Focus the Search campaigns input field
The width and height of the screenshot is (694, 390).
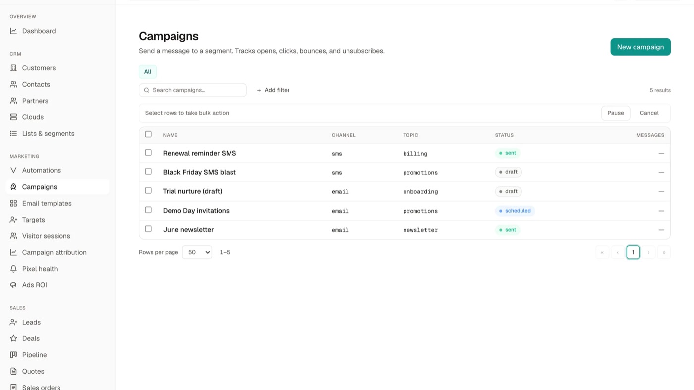(193, 90)
